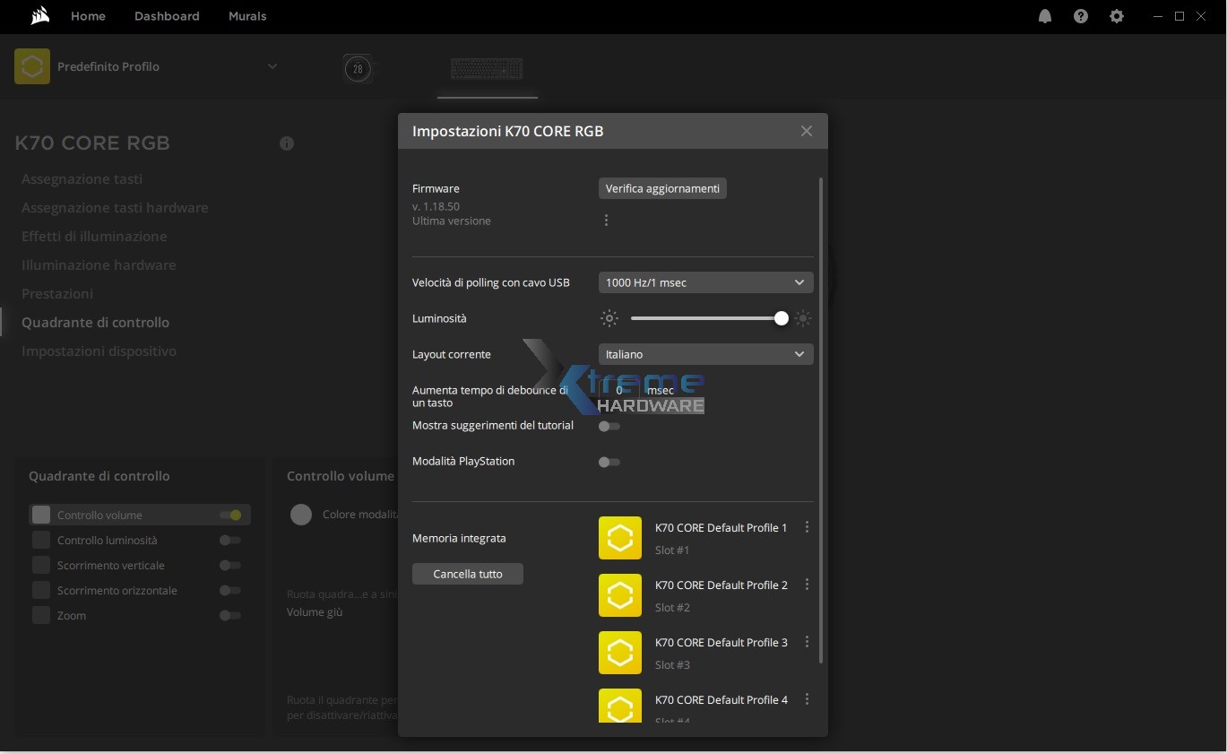This screenshot has height=754, width=1227.
Task: Open the Murals menu item
Action: (247, 16)
